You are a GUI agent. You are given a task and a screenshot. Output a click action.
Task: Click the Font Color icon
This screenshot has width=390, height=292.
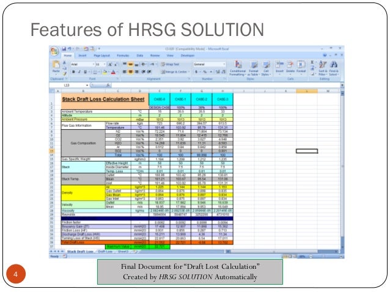pyautogui.click(x=113, y=72)
